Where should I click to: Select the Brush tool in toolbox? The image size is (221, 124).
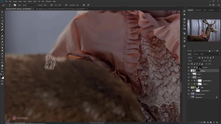(x=2, y=33)
